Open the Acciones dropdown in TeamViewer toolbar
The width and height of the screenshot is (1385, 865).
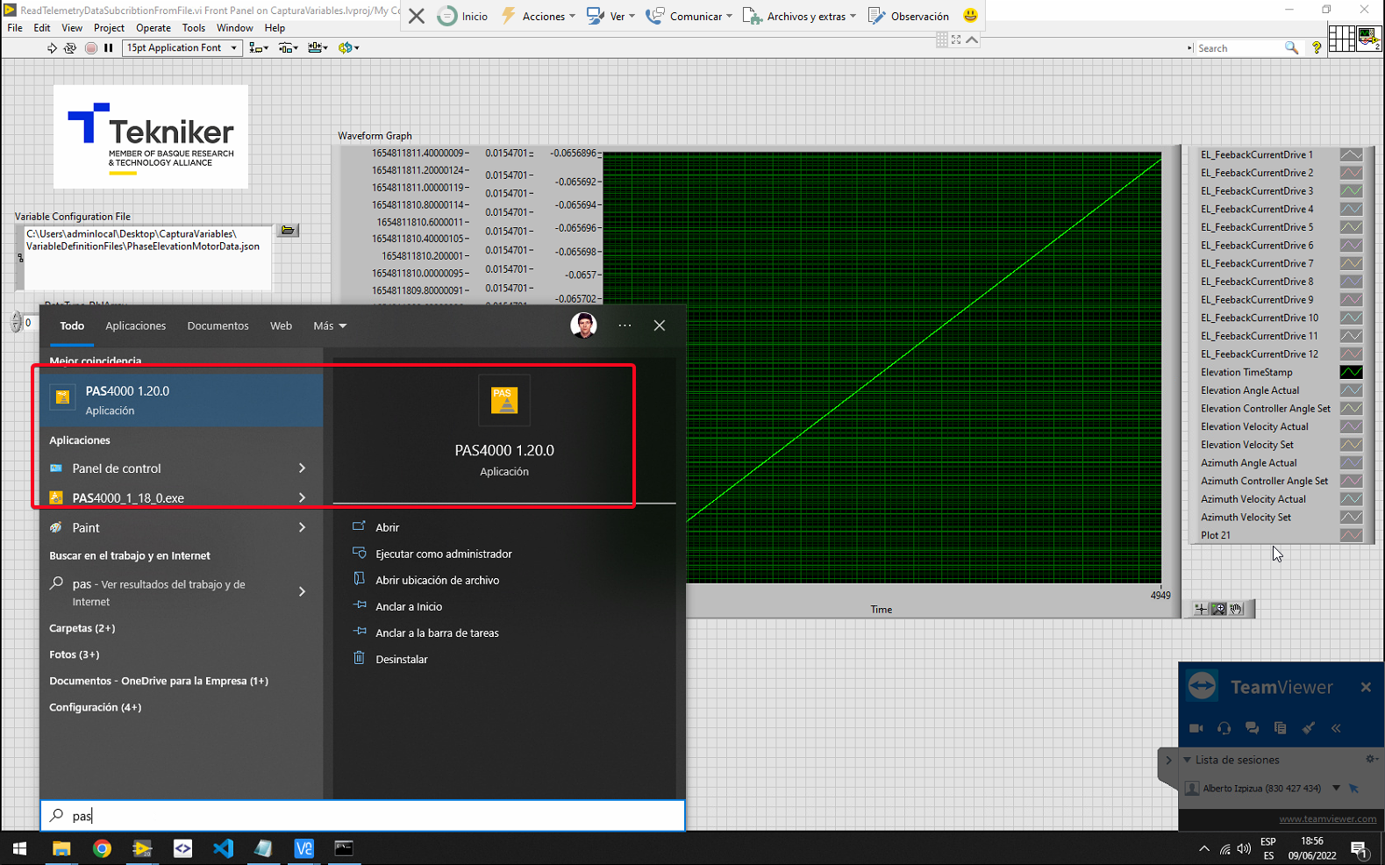pyautogui.click(x=538, y=16)
